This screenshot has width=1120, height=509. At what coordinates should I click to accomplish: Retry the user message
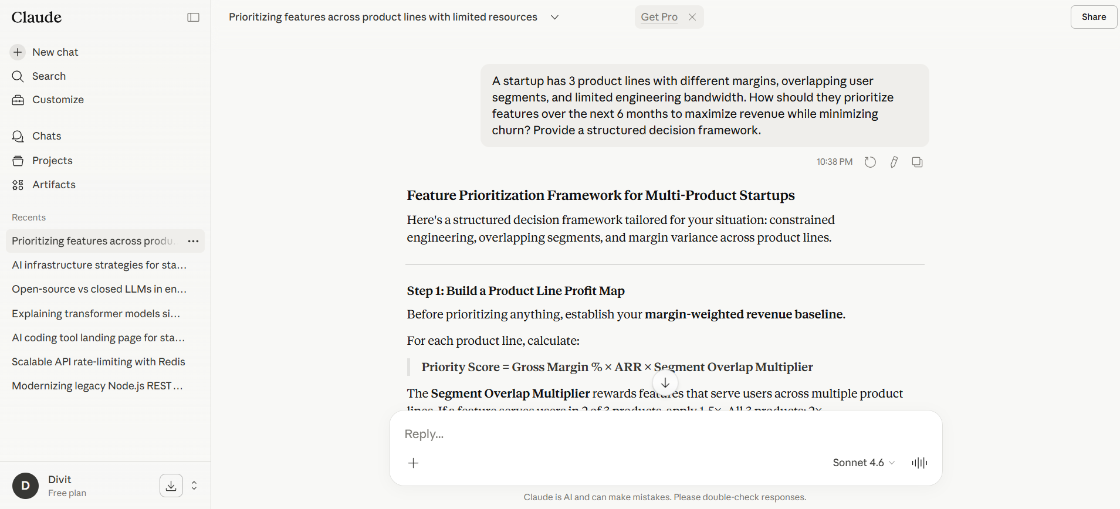pyautogui.click(x=870, y=162)
